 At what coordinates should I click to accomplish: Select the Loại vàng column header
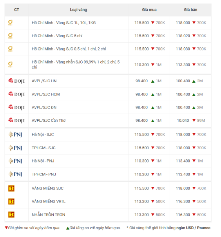[78, 10]
